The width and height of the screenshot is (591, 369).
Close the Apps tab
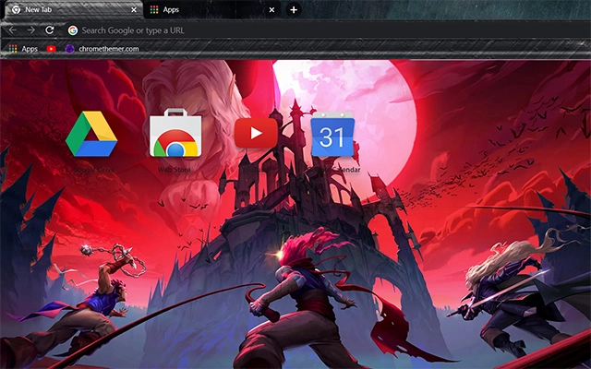[x=271, y=10]
